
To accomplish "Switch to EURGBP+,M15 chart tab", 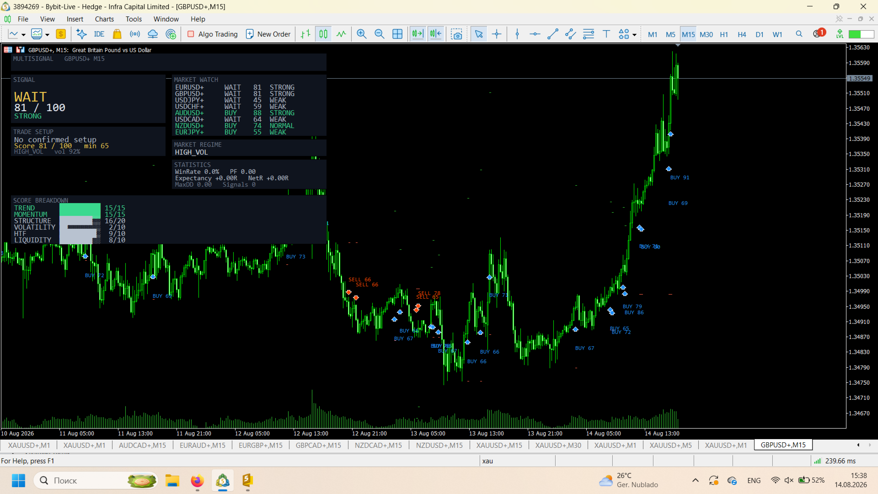I will click(x=261, y=445).
